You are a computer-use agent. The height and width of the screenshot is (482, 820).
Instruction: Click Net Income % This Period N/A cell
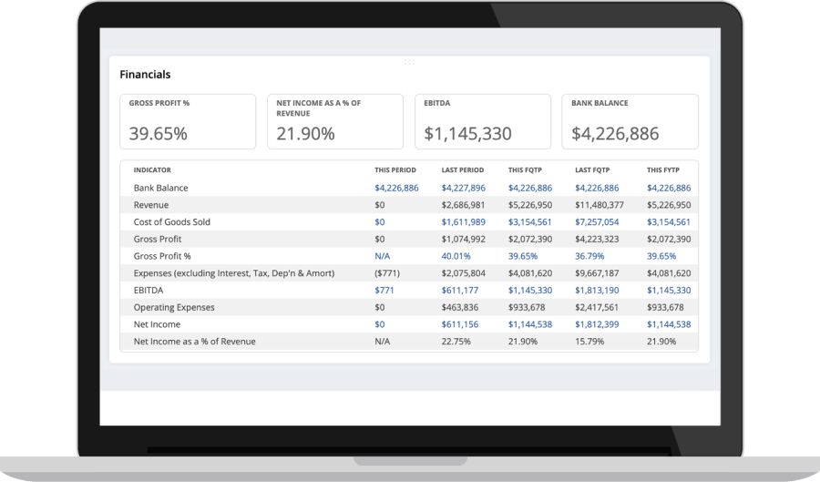tap(383, 342)
